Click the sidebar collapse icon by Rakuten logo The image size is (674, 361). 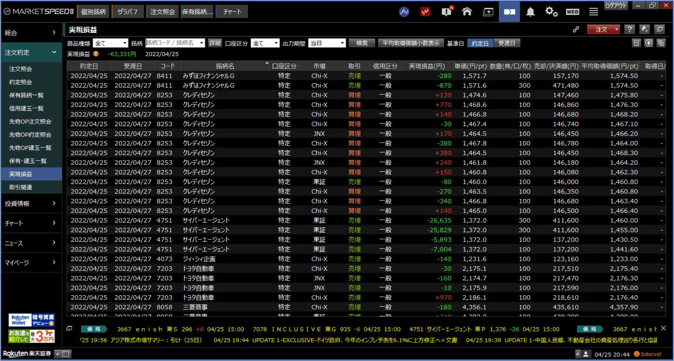63,354
